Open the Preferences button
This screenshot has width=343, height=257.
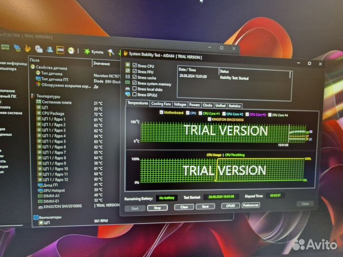[x=251, y=205]
